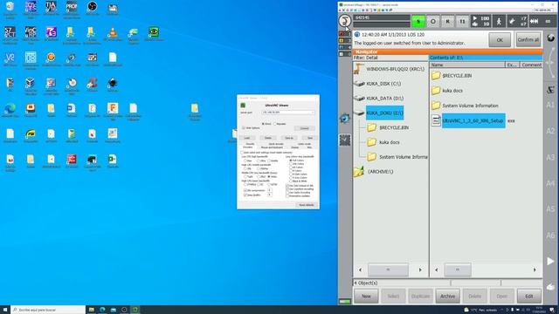Click the left tree's right scroll arrow
The image size is (559, 314).
click(420, 270)
